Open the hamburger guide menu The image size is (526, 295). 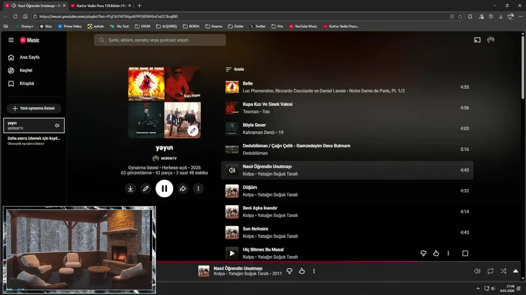[11, 40]
